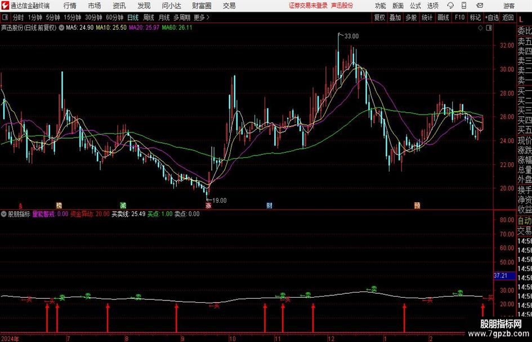Click the MA10: 25.50 indicator value
Image resolution: width=532 pixels, height=342 pixels.
111,28
